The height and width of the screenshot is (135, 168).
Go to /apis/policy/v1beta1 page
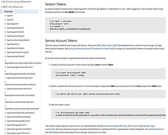(x=15, y=56)
